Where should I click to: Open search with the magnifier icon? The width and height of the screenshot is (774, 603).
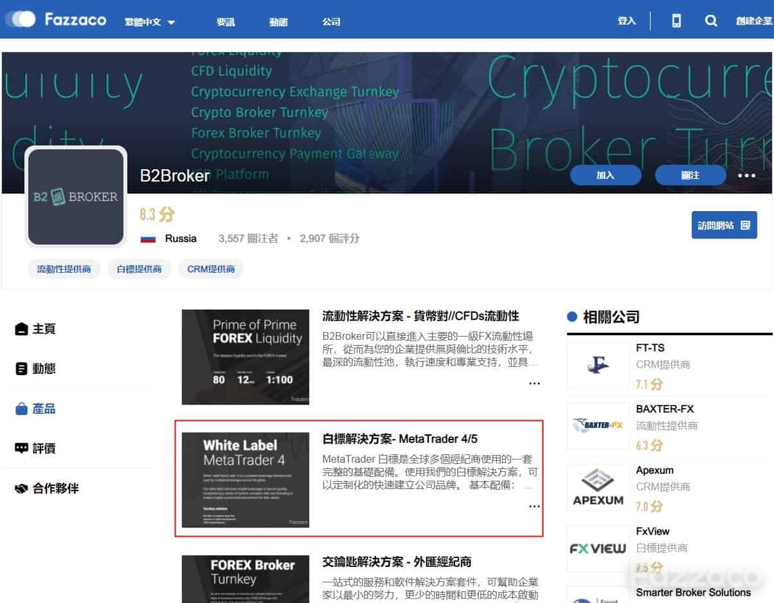point(711,21)
